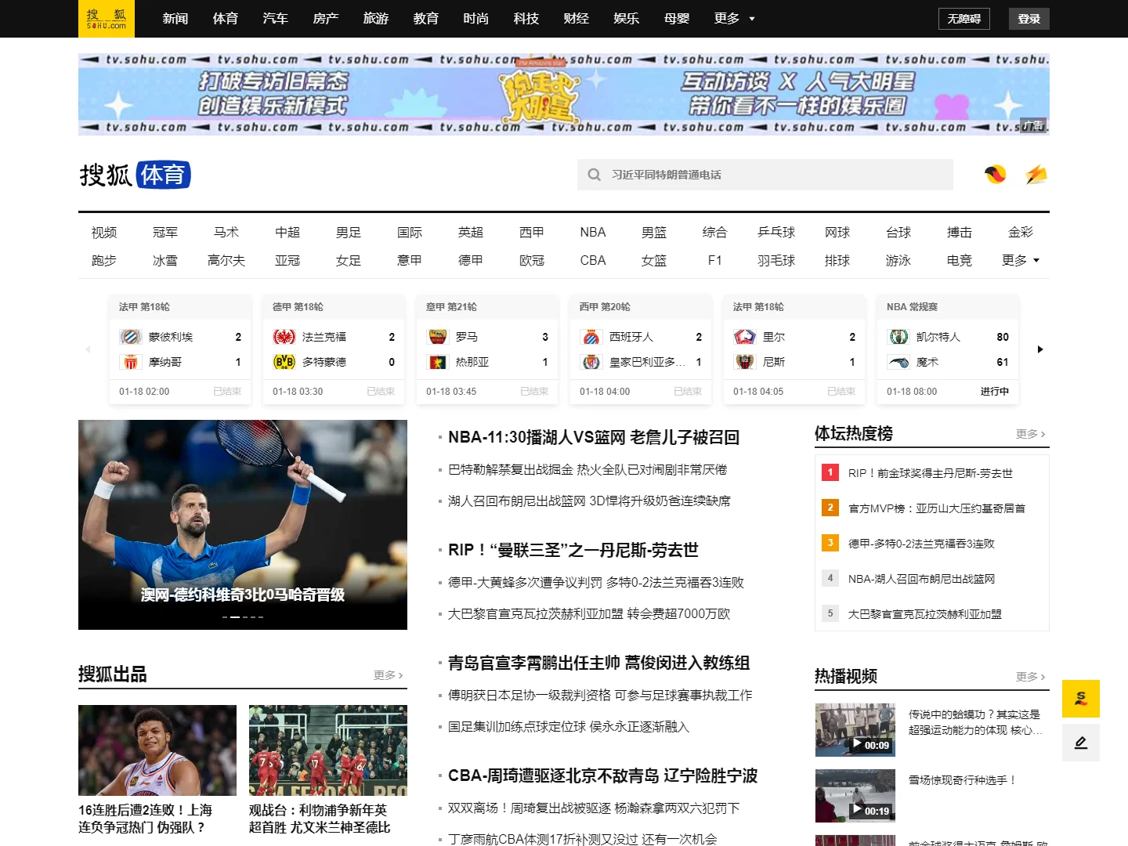1128x846 pixels.
Task: Click the floating feedback pencil icon
Action: (x=1081, y=743)
